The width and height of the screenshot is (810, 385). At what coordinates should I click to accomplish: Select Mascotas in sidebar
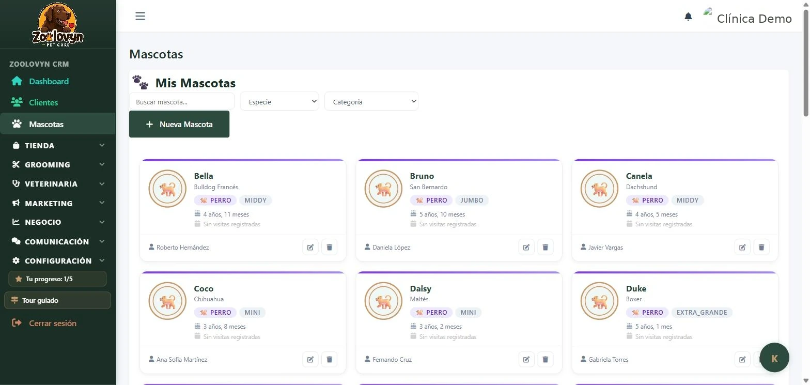(58, 124)
